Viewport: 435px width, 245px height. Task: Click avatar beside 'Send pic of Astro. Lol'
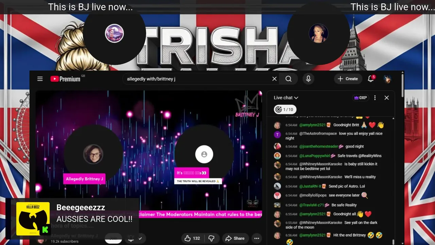click(x=278, y=186)
